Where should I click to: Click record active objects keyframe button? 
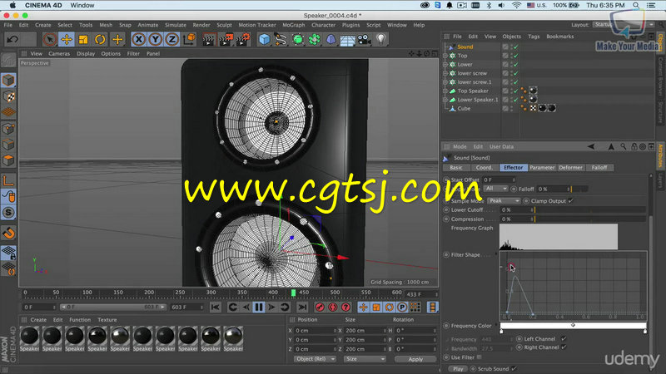320,307
